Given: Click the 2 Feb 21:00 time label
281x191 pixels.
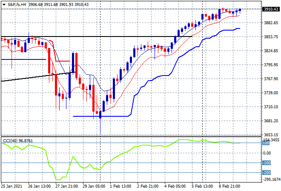Looking at the screenshot, I should pos(148,186).
